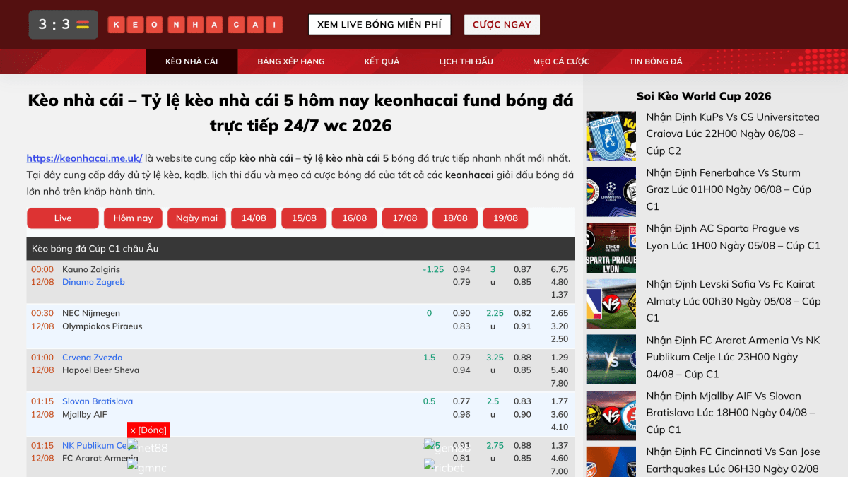The width and height of the screenshot is (848, 477).
Task: Click the 6.75 odds in Kauno Zalgiris row
Action: point(559,269)
